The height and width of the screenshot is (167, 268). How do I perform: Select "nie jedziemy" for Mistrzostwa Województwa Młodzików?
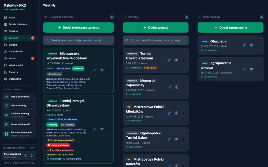[54, 74]
